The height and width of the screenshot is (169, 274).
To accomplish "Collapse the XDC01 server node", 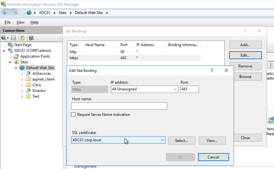I will (4, 51).
